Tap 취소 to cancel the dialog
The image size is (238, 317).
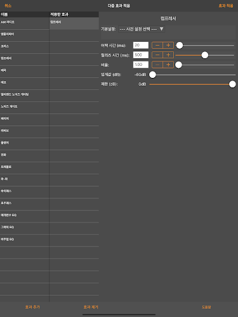8,6
